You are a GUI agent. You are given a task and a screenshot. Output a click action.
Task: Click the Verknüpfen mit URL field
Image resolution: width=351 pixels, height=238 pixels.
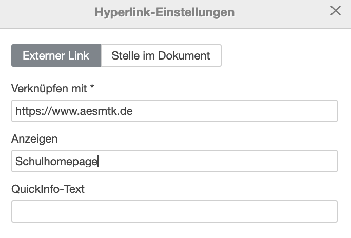coord(174,111)
